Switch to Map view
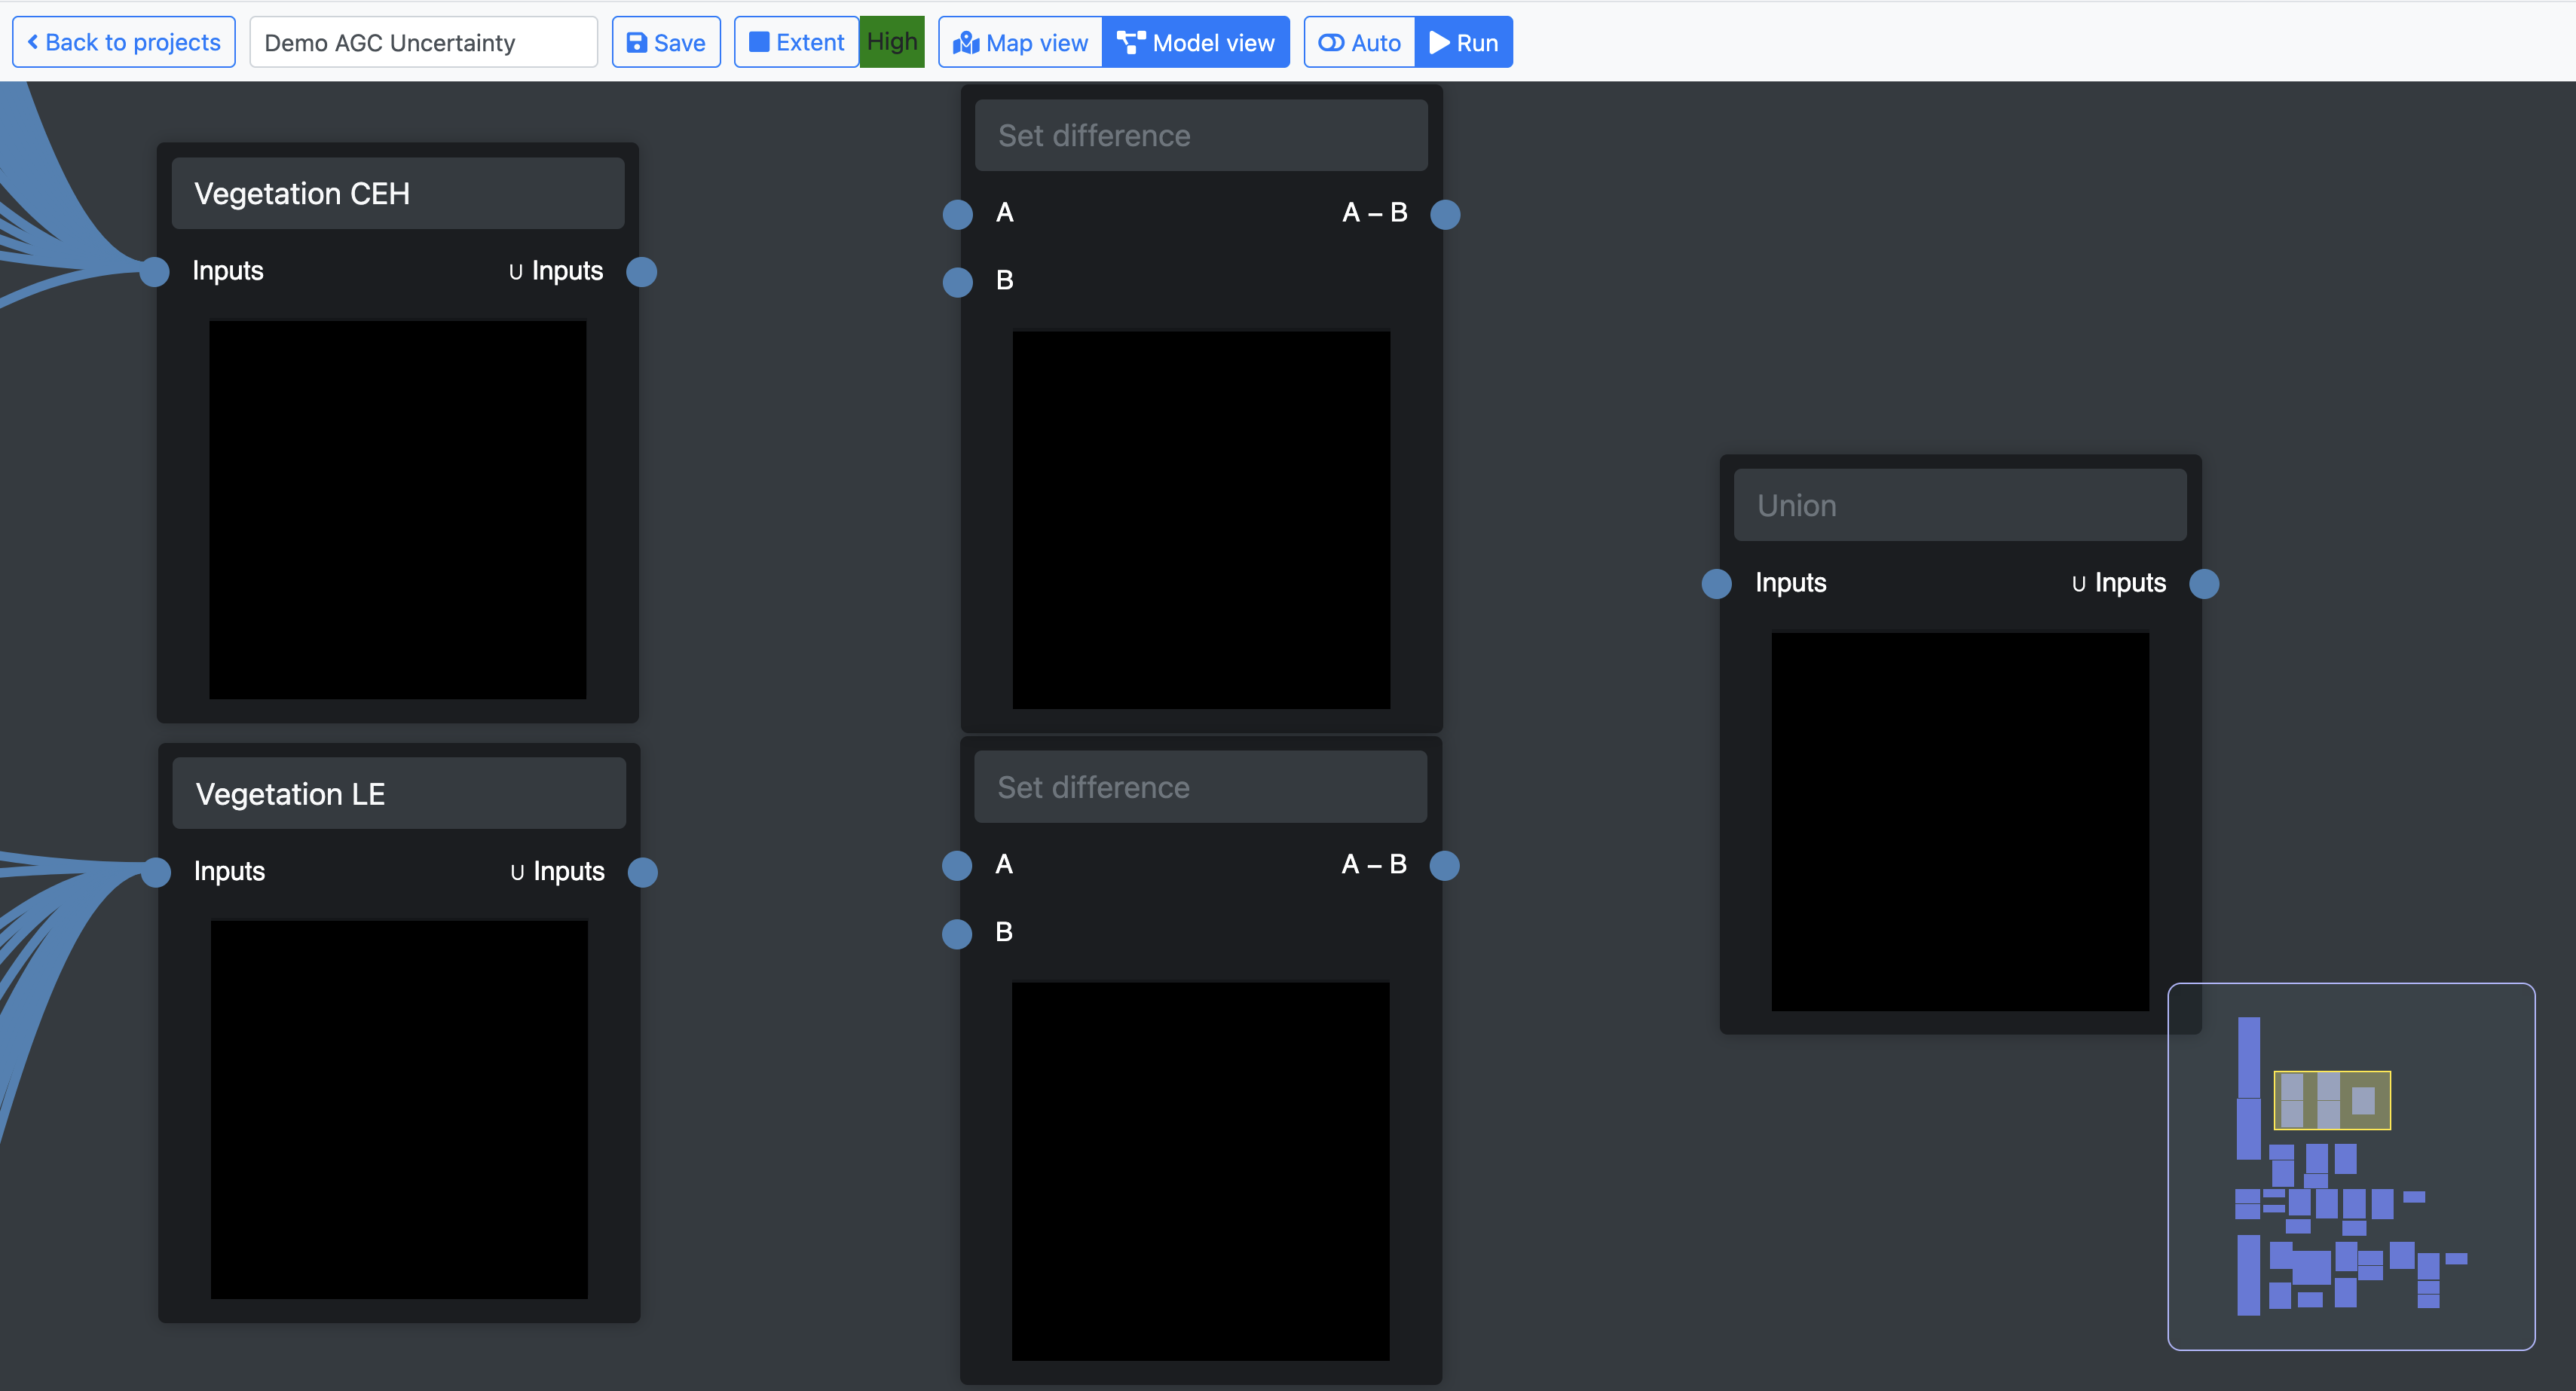The image size is (2576, 1391). coord(1020,43)
